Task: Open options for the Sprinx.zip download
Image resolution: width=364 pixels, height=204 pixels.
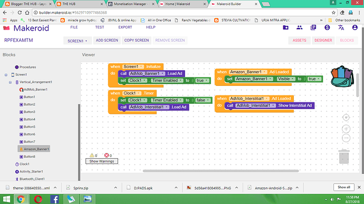Action: pos(116,188)
